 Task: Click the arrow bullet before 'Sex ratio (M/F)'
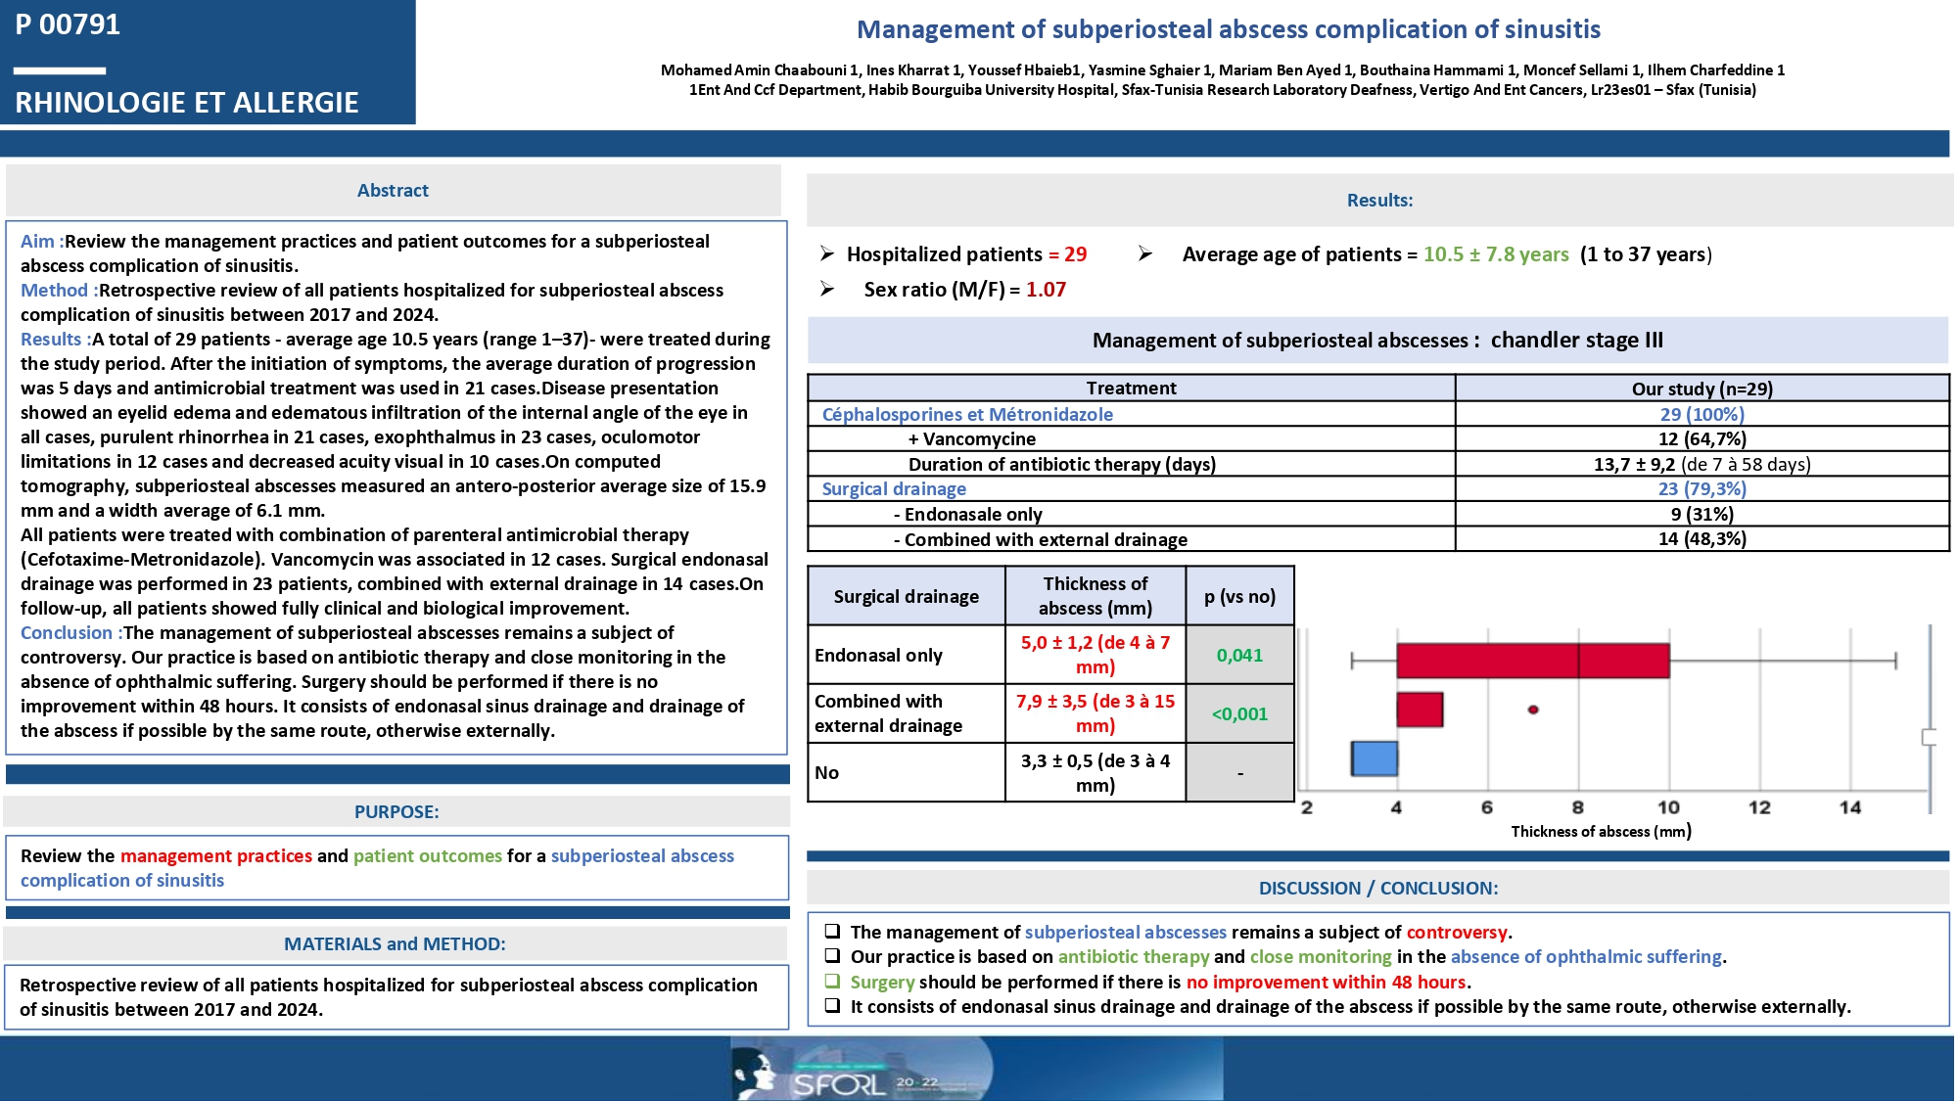point(827,290)
